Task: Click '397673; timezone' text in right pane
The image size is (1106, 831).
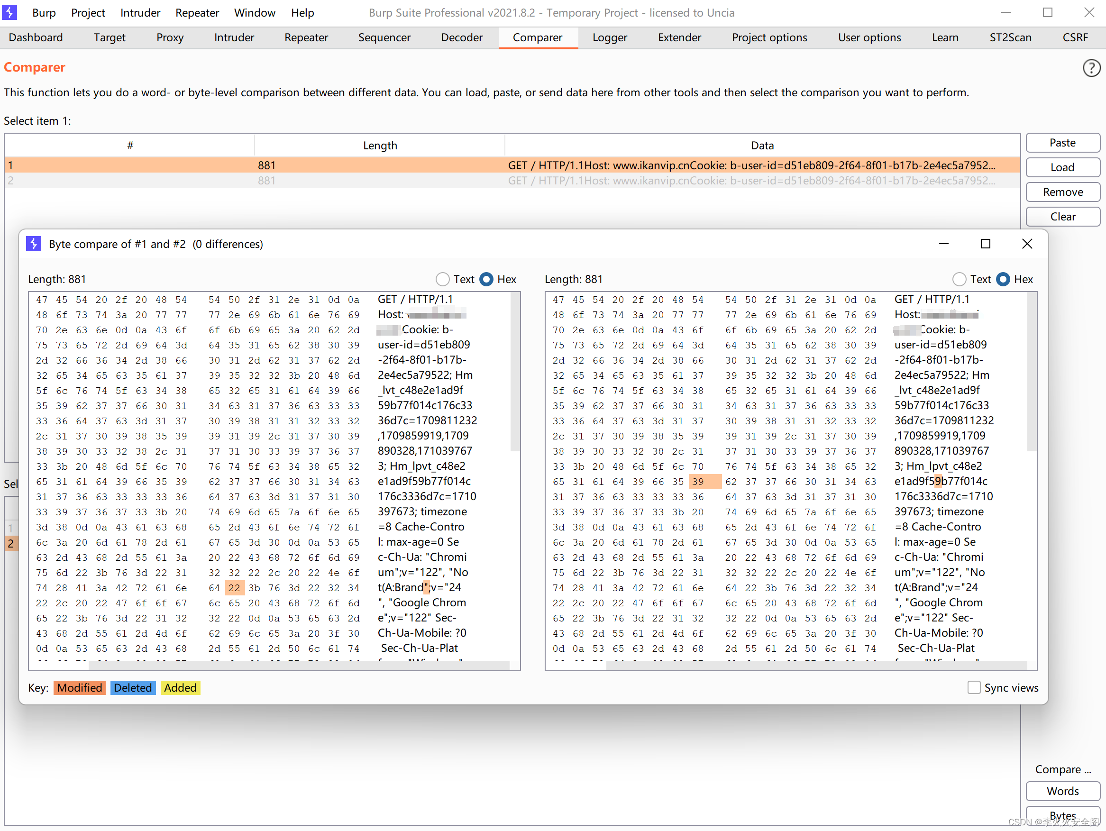Action: click(x=939, y=511)
